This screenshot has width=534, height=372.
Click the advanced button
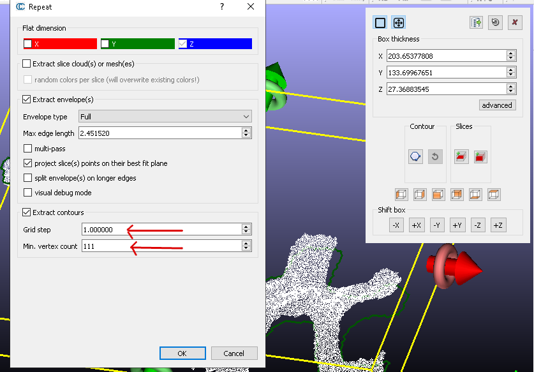tap(497, 105)
